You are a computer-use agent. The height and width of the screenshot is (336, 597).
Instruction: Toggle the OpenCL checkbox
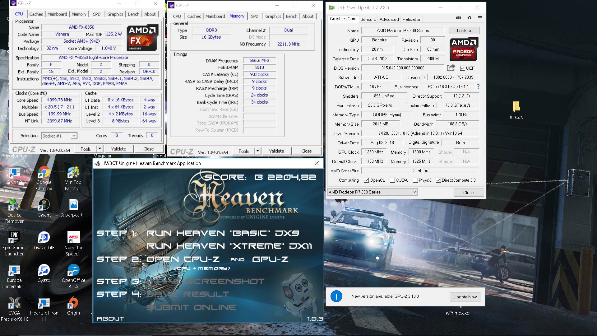[x=366, y=180]
